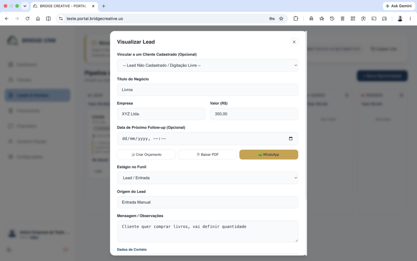Bookmark page with the star icon in address bar
Image resolution: width=417 pixels, height=261 pixels.
coord(281,19)
